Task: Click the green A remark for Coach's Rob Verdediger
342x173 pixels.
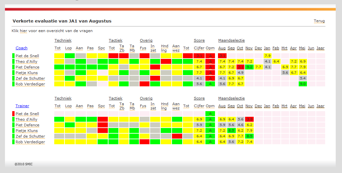Action: [210, 84]
